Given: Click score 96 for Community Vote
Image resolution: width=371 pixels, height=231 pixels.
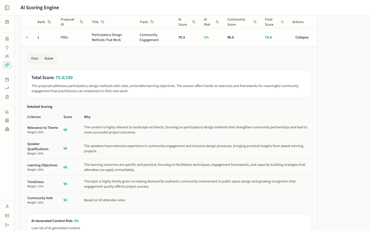Looking at the screenshot, I should [65, 200].
